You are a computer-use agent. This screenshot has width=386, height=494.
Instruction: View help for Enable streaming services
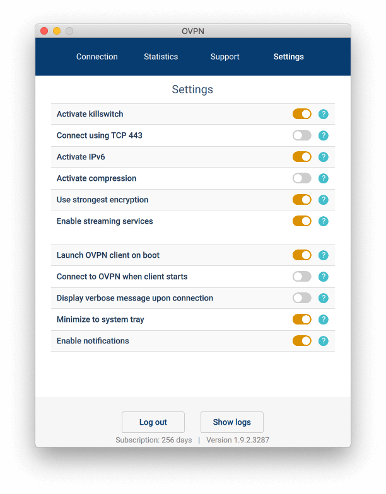(323, 221)
